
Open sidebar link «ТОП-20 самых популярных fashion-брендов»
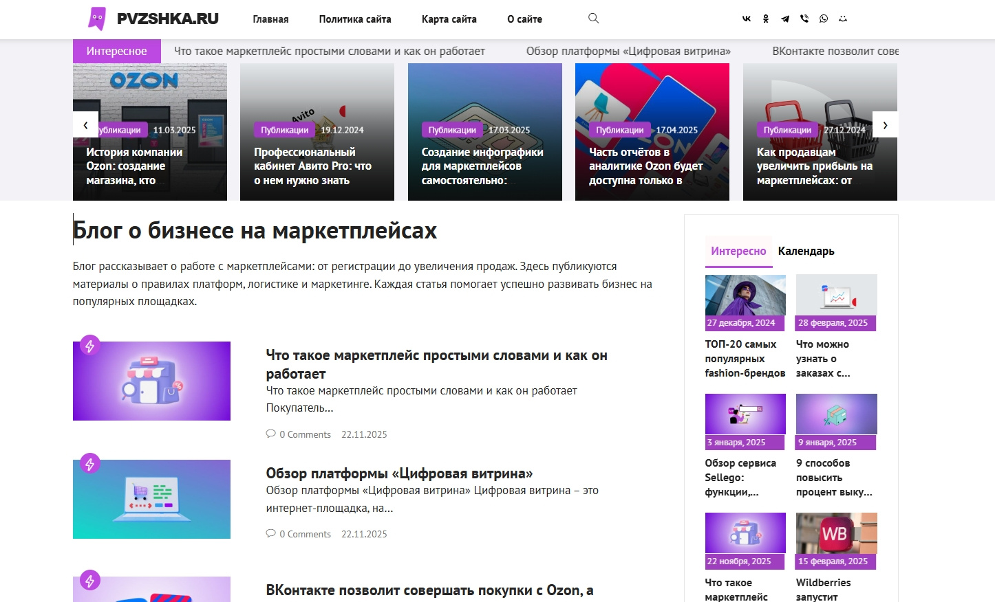click(745, 359)
